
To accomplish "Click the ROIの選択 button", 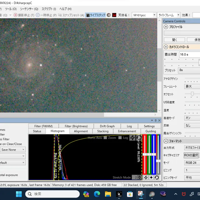I will [191, 155].
